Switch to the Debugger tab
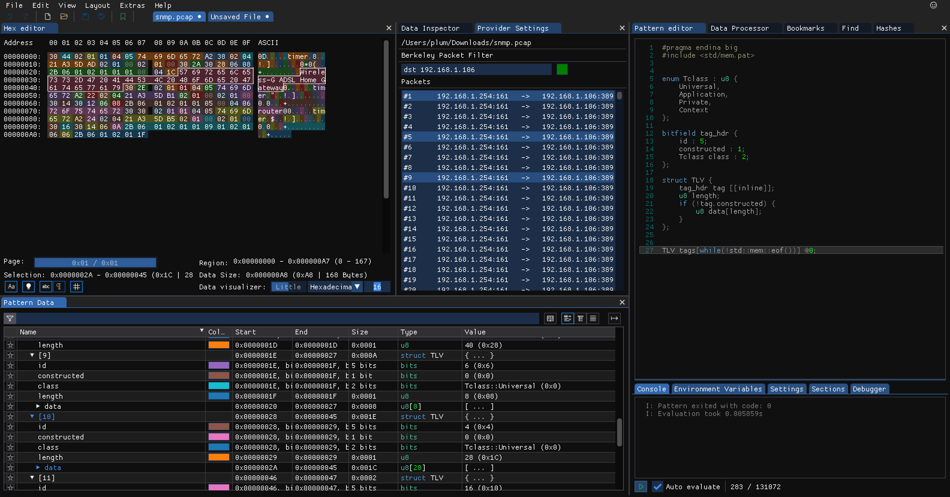This screenshot has height=497, width=950. pyautogui.click(x=869, y=389)
